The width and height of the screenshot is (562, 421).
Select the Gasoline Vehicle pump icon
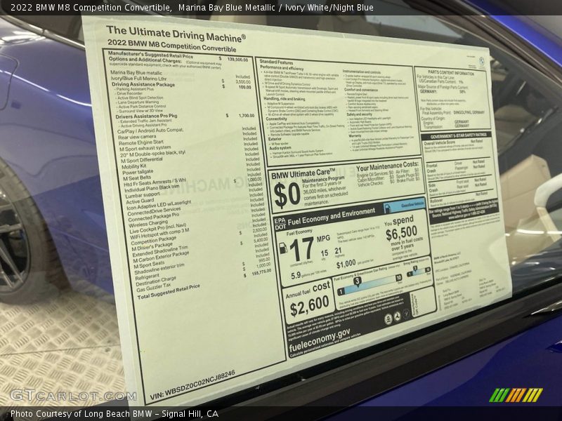[388, 207]
